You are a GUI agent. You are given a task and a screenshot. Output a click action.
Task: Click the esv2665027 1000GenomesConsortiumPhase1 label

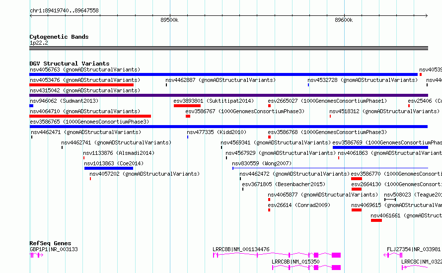tap(327, 101)
